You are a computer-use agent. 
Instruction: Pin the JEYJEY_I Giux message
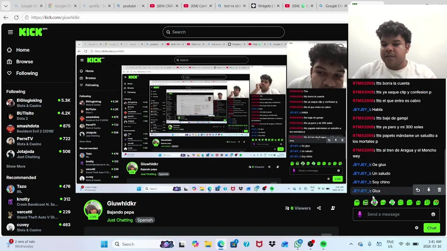coord(429,190)
